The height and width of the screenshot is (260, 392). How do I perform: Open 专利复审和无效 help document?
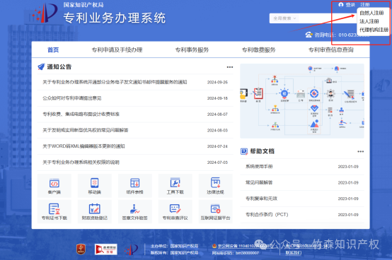[302, 199]
